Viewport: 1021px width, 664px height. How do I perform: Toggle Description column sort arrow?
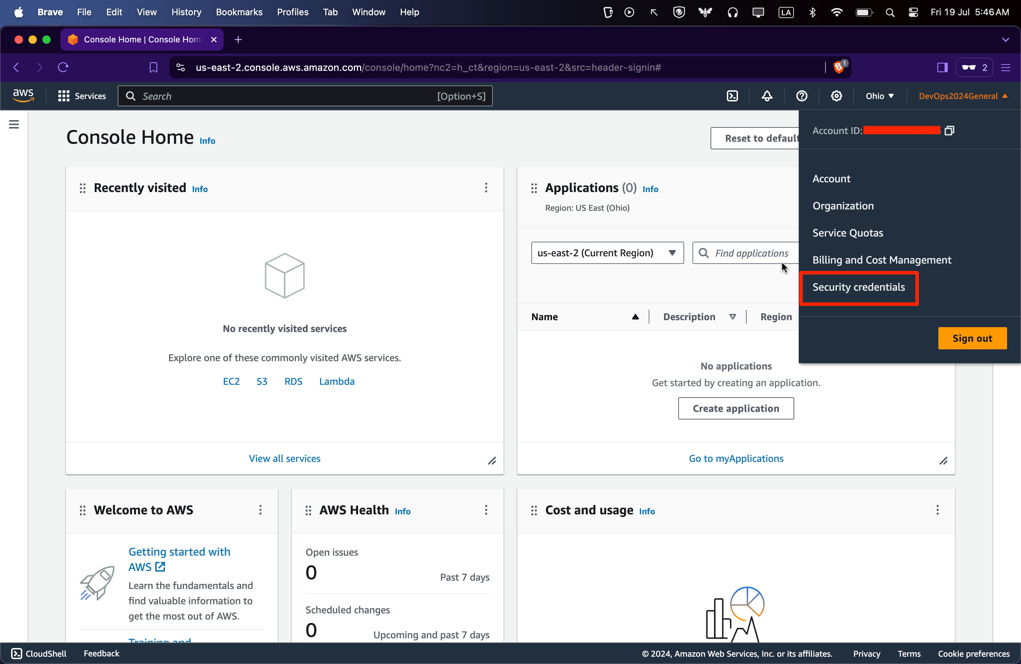pyautogui.click(x=733, y=317)
